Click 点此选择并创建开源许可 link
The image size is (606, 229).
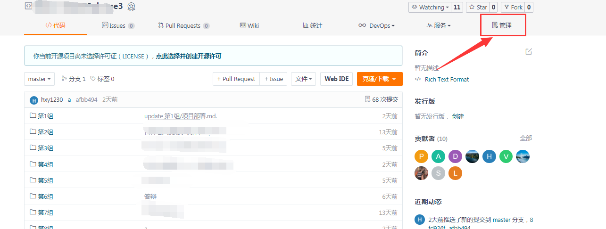(x=189, y=56)
